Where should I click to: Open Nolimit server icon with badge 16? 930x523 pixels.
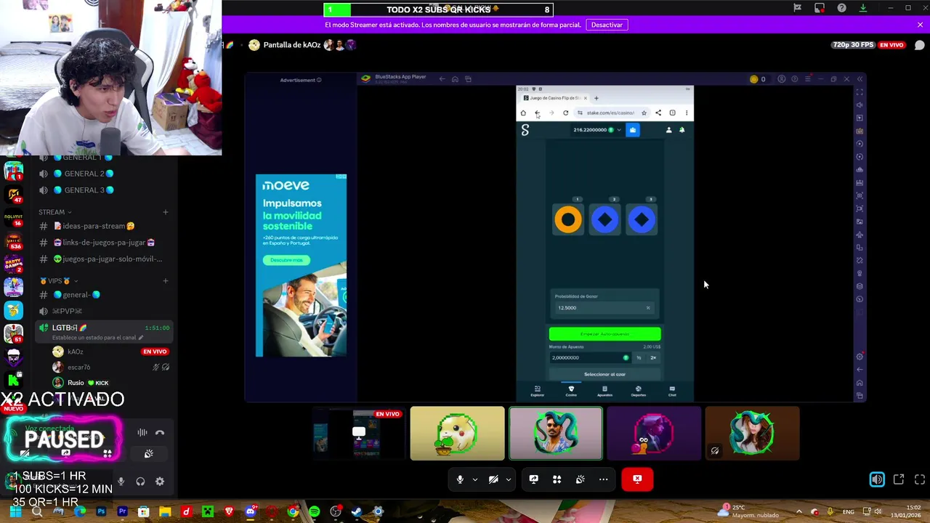tap(13, 217)
